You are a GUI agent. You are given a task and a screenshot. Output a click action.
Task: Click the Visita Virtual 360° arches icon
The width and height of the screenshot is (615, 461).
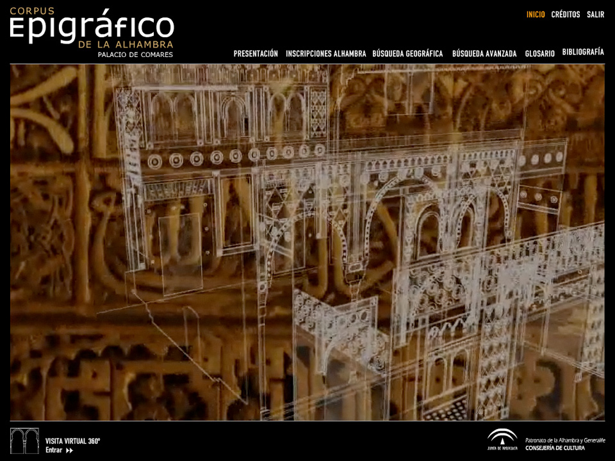point(24,441)
